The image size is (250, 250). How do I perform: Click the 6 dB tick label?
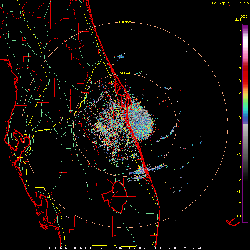coord(240,44)
